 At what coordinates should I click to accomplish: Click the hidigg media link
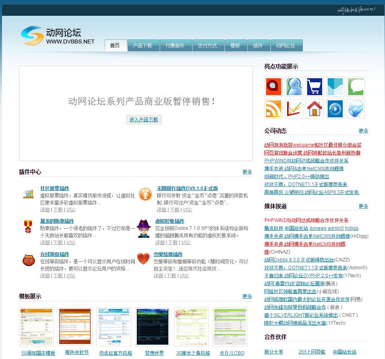coord(352,228)
